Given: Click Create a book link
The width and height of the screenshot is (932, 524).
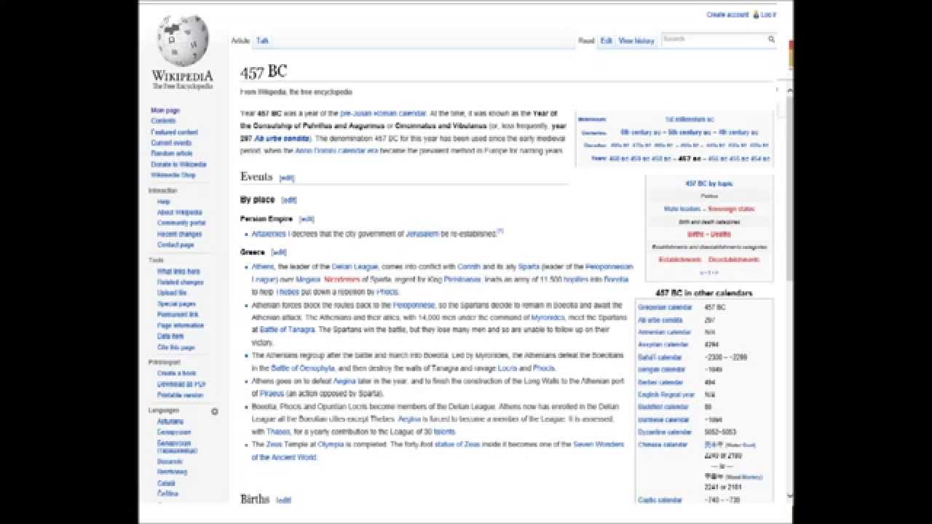Looking at the screenshot, I should coord(176,373).
